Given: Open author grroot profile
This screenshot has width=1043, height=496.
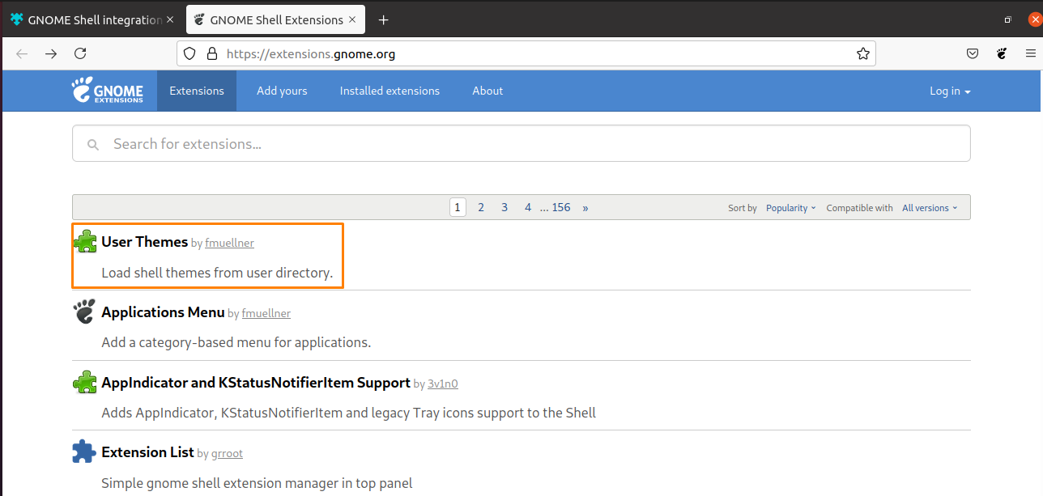Looking at the screenshot, I should click(228, 454).
